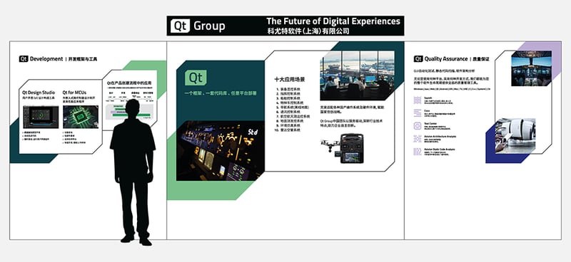Click the standing person silhouette
The height and width of the screenshot is (262, 571).
coord(133,172)
